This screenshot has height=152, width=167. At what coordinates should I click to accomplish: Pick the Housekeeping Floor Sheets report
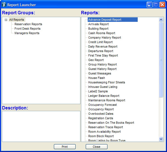click(x=107, y=83)
